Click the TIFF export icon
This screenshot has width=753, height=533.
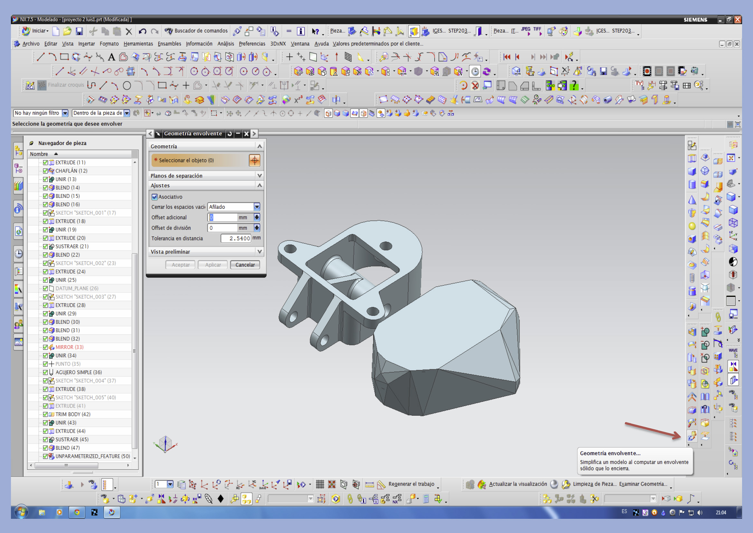coord(538,31)
